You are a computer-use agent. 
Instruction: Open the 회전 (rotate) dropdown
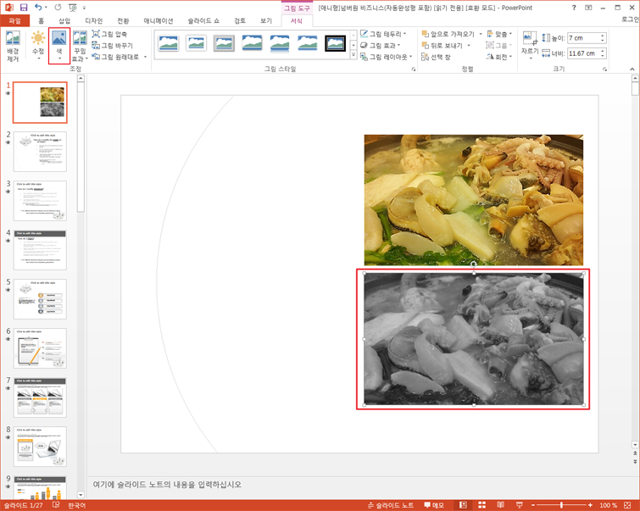pos(499,57)
